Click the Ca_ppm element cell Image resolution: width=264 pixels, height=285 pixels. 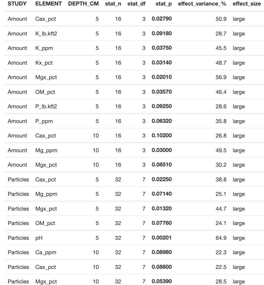click(46, 252)
